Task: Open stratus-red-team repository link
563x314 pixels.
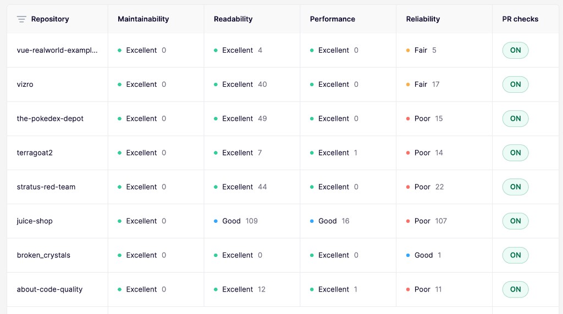Action: point(46,187)
